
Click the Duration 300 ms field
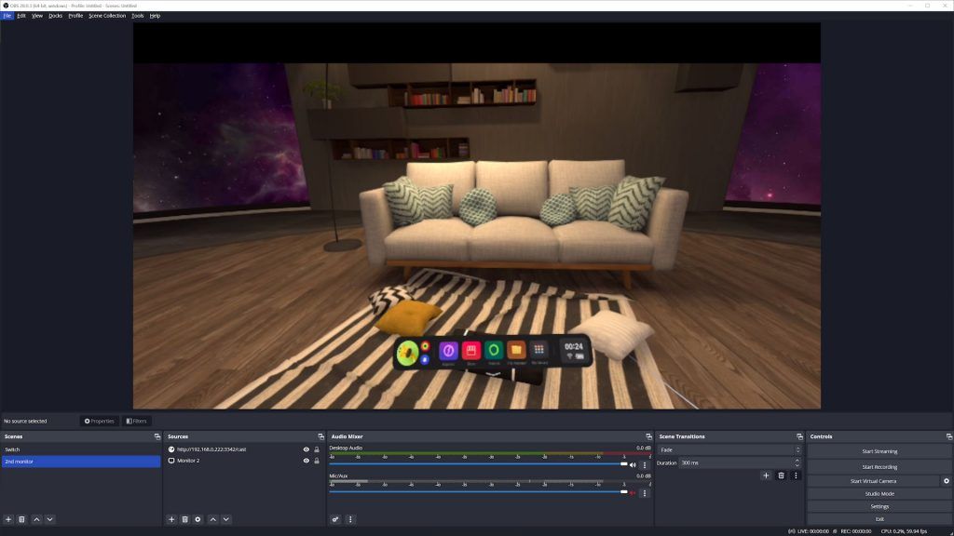736,463
